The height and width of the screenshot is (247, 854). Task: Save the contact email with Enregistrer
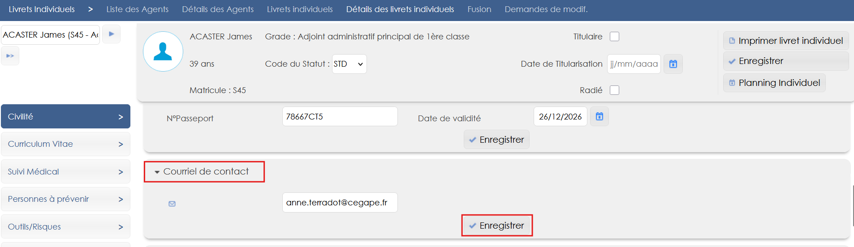click(x=496, y=226)
